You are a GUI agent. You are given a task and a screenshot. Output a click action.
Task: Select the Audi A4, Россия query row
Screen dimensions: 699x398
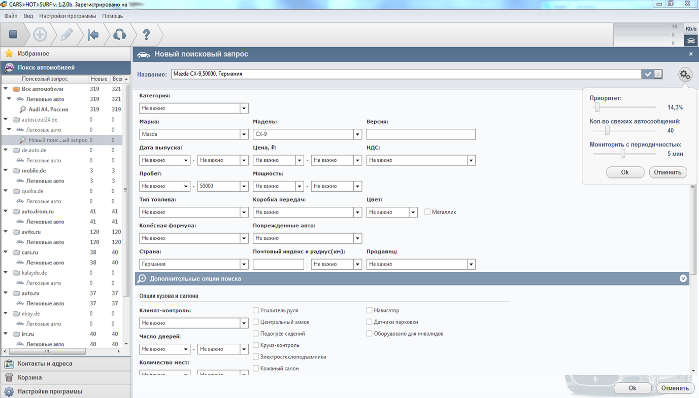[x=61, y=109]
